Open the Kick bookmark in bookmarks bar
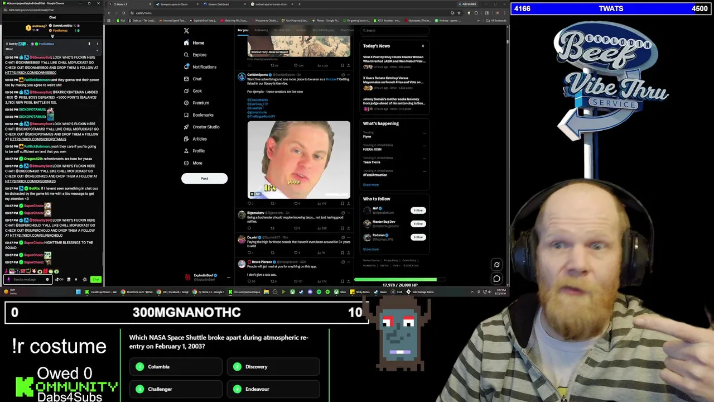 point(122,21)
